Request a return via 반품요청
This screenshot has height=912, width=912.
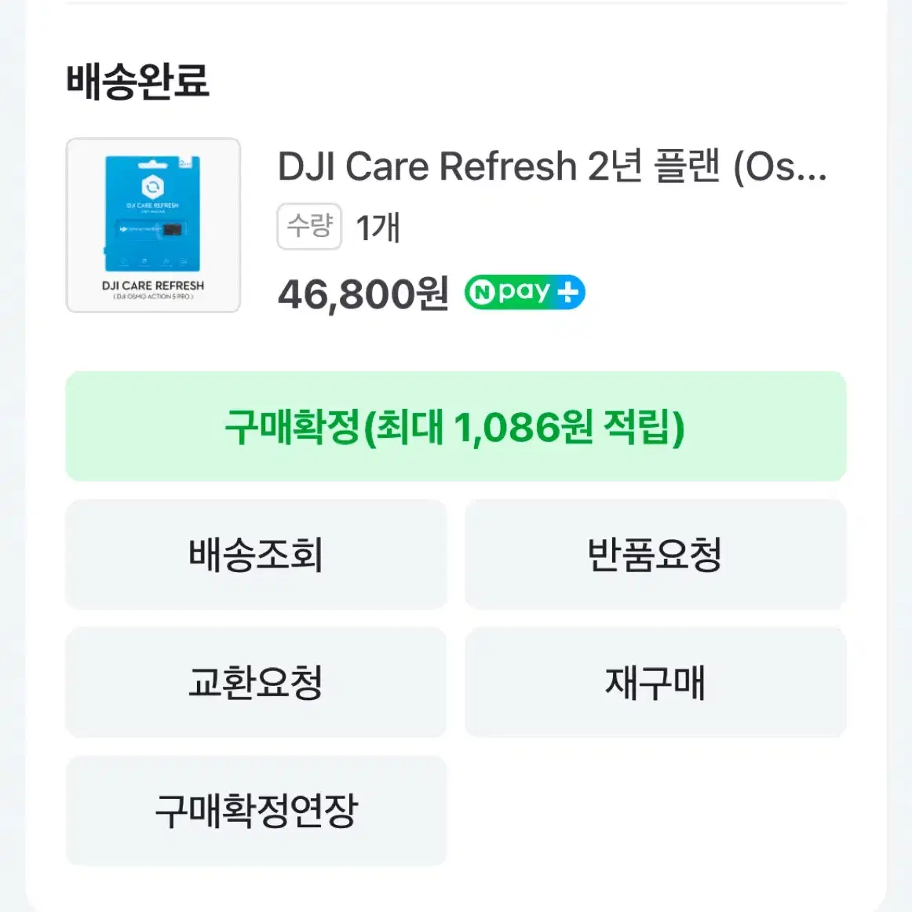655,554
